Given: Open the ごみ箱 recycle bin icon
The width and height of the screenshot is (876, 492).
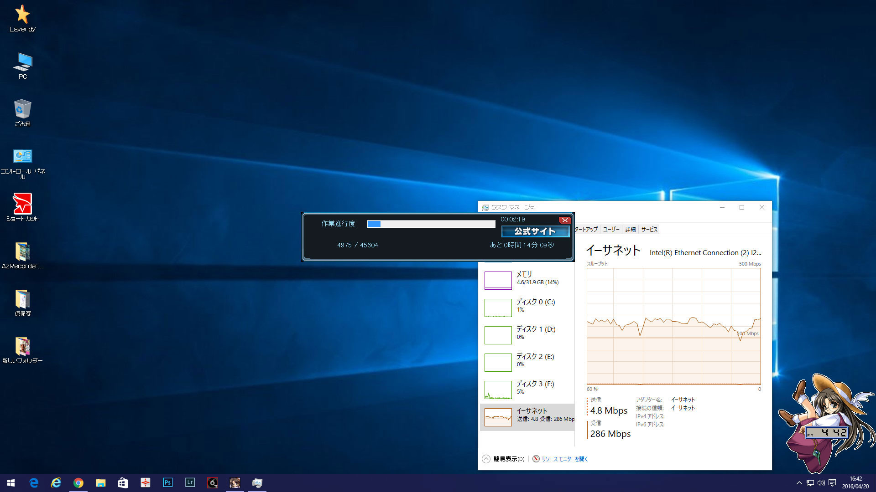Looking at the screenshot, I should (23, 113).
